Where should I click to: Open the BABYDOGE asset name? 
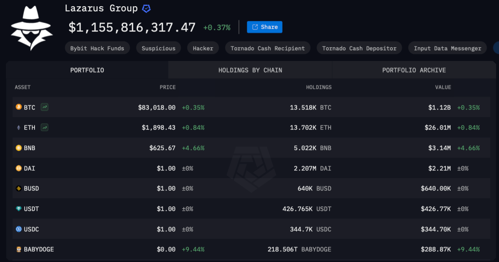click(39, 249)
